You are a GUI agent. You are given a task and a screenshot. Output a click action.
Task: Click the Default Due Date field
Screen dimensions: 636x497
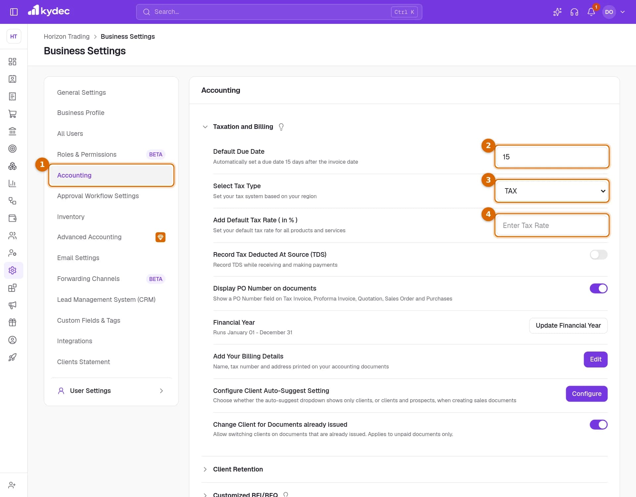click(552, 157)
